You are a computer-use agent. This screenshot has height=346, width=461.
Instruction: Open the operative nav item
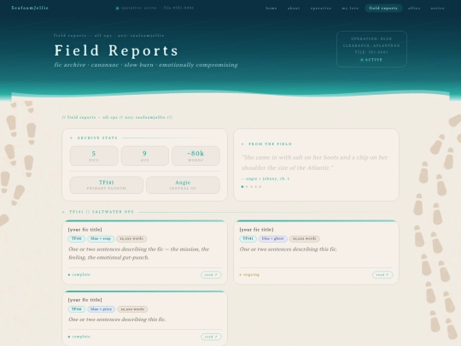pos(321,9)
